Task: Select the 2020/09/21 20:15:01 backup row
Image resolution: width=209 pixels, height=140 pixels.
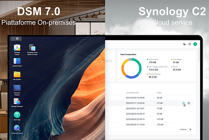Action: (149, 108)
